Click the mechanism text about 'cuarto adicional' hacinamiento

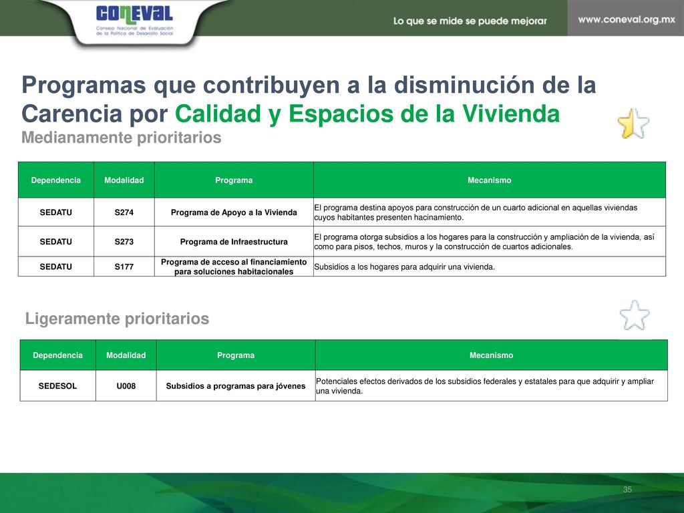pos(476,212)
